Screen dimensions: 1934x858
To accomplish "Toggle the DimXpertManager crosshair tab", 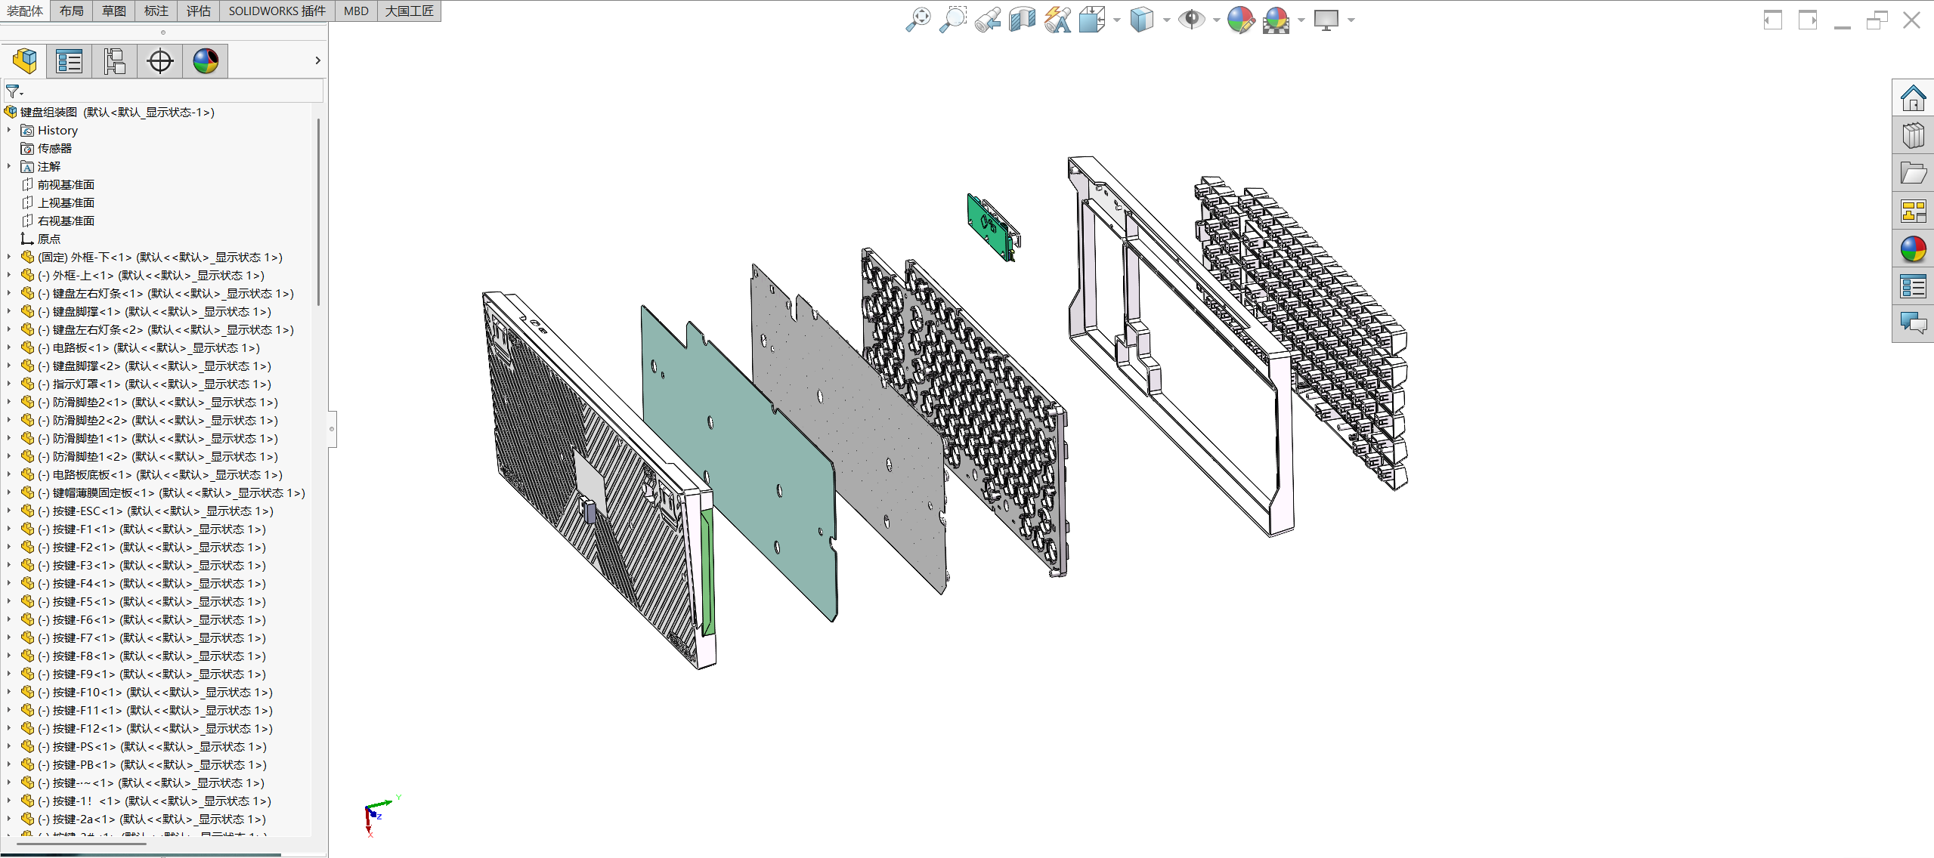I will pyautogui.click(x=160, y=61).
